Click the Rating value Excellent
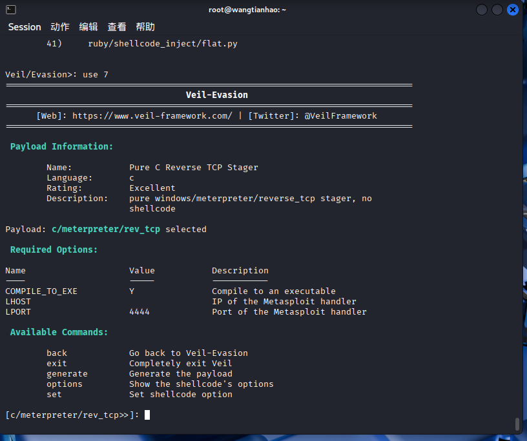The height and width of the screenshot is (441, 527). [x=152, y=188]
